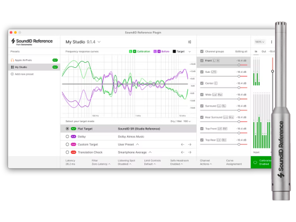The image size is (296, 222).
Task: Select the Wide Lw channel badge
Action: point(215,94)
